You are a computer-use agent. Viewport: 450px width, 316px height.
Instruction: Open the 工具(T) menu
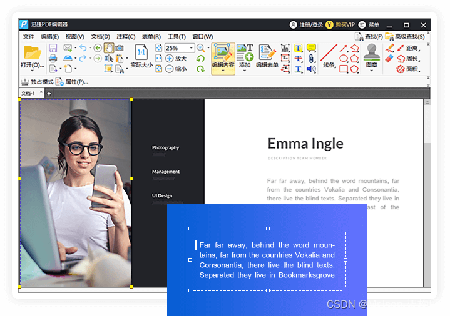(176, 37)
